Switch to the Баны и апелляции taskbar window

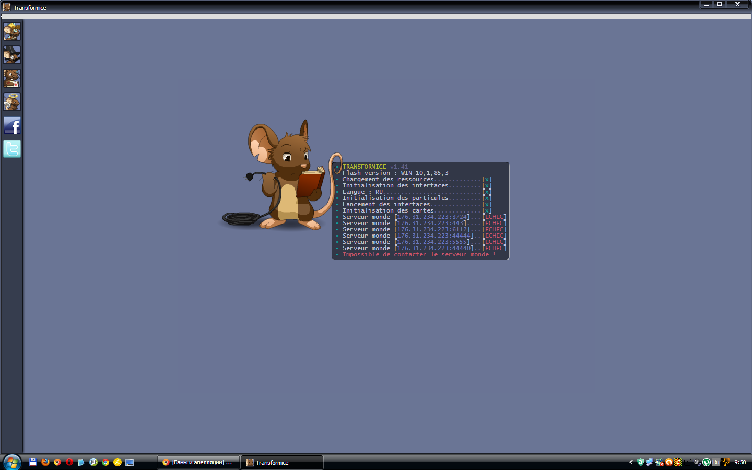click(x=198, y=462)
